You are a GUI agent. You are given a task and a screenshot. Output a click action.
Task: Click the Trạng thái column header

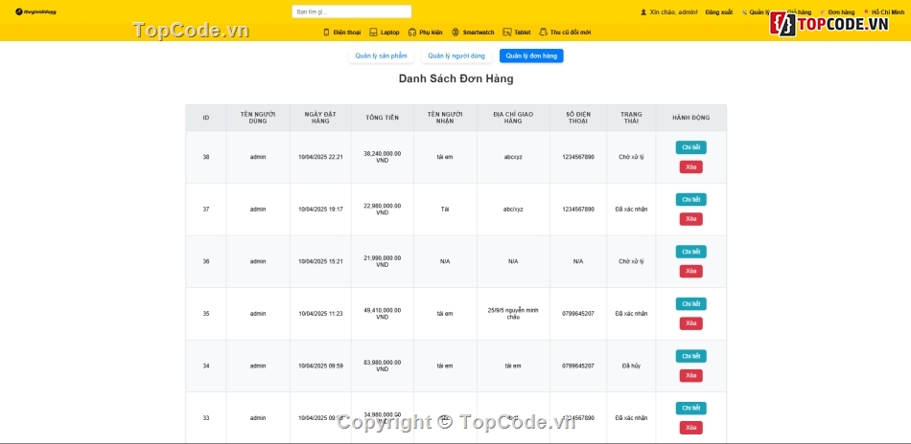click(x=632, y=118)
